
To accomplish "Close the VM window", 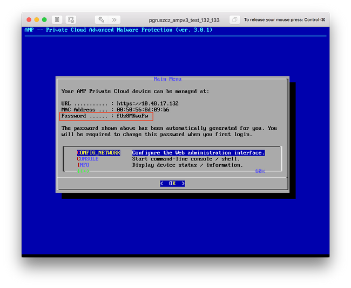I will click(29, 19).
